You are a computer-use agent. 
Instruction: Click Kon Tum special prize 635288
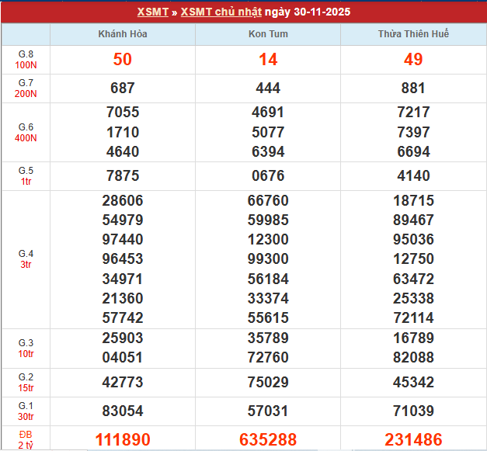[268, 440]
